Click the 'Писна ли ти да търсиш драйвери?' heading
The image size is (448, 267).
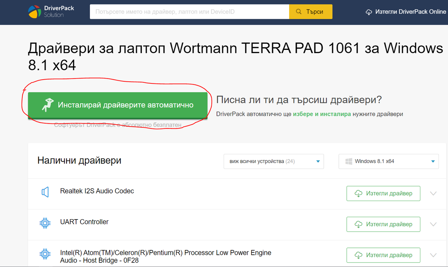pos(299,100)
